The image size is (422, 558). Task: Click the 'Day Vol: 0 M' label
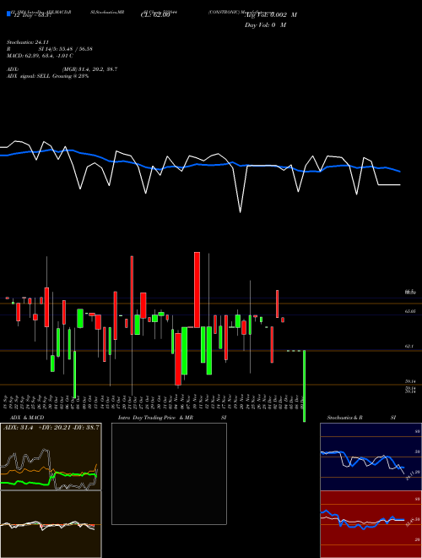click(x=265, y=25)
